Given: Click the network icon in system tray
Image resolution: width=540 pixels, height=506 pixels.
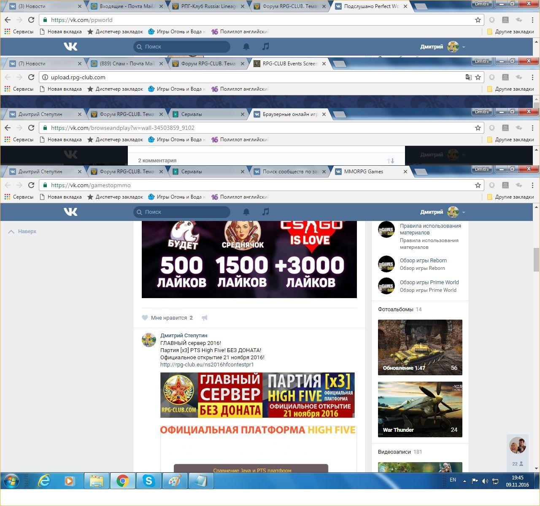Looking at the screenshot, I should click(x=495, y=481).
